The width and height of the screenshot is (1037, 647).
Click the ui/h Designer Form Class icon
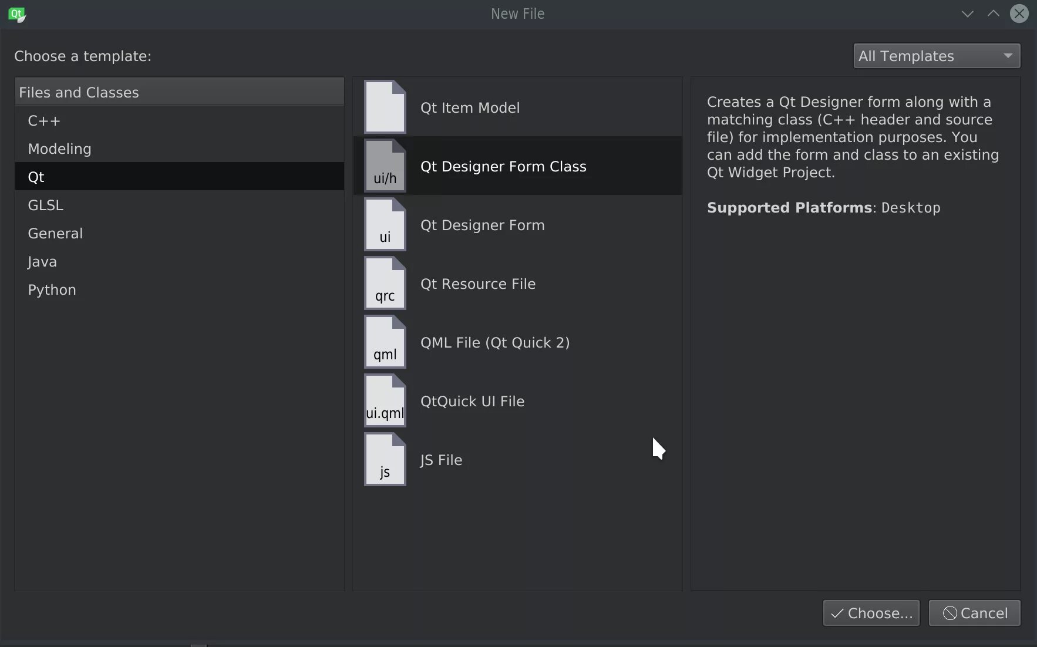[x=385, y=166]
